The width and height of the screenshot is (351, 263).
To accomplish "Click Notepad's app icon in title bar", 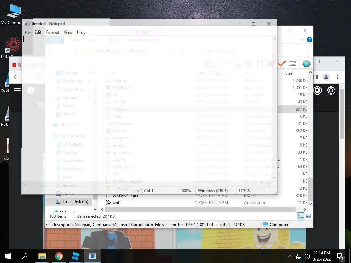I will (x=27, y=24).
